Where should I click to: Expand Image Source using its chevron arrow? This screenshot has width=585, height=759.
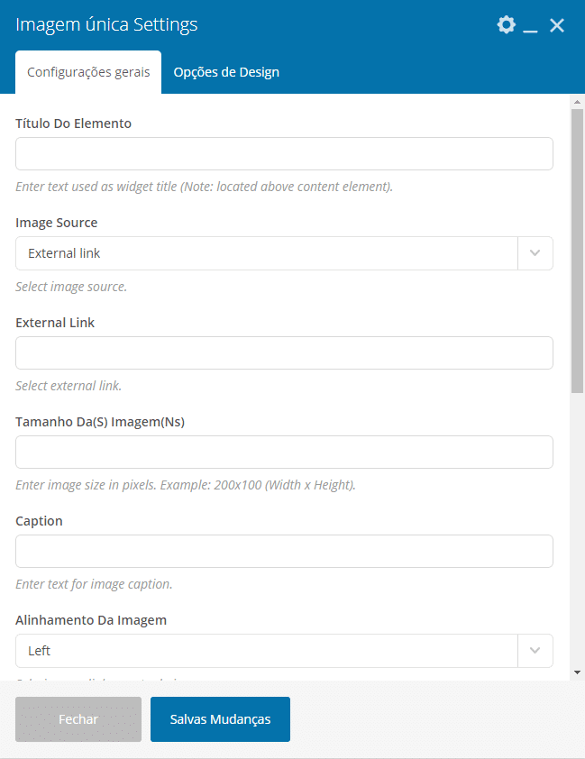tap(535, 253)
